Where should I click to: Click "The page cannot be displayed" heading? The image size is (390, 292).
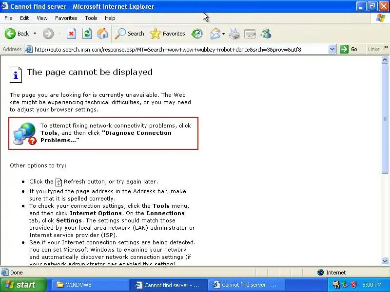[90, 72]
